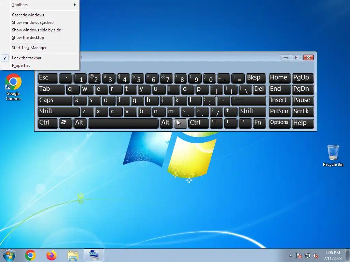The width and height of the screenshot is (350, 262).
Task: Toggle the left Shift key
Action: 58,112
